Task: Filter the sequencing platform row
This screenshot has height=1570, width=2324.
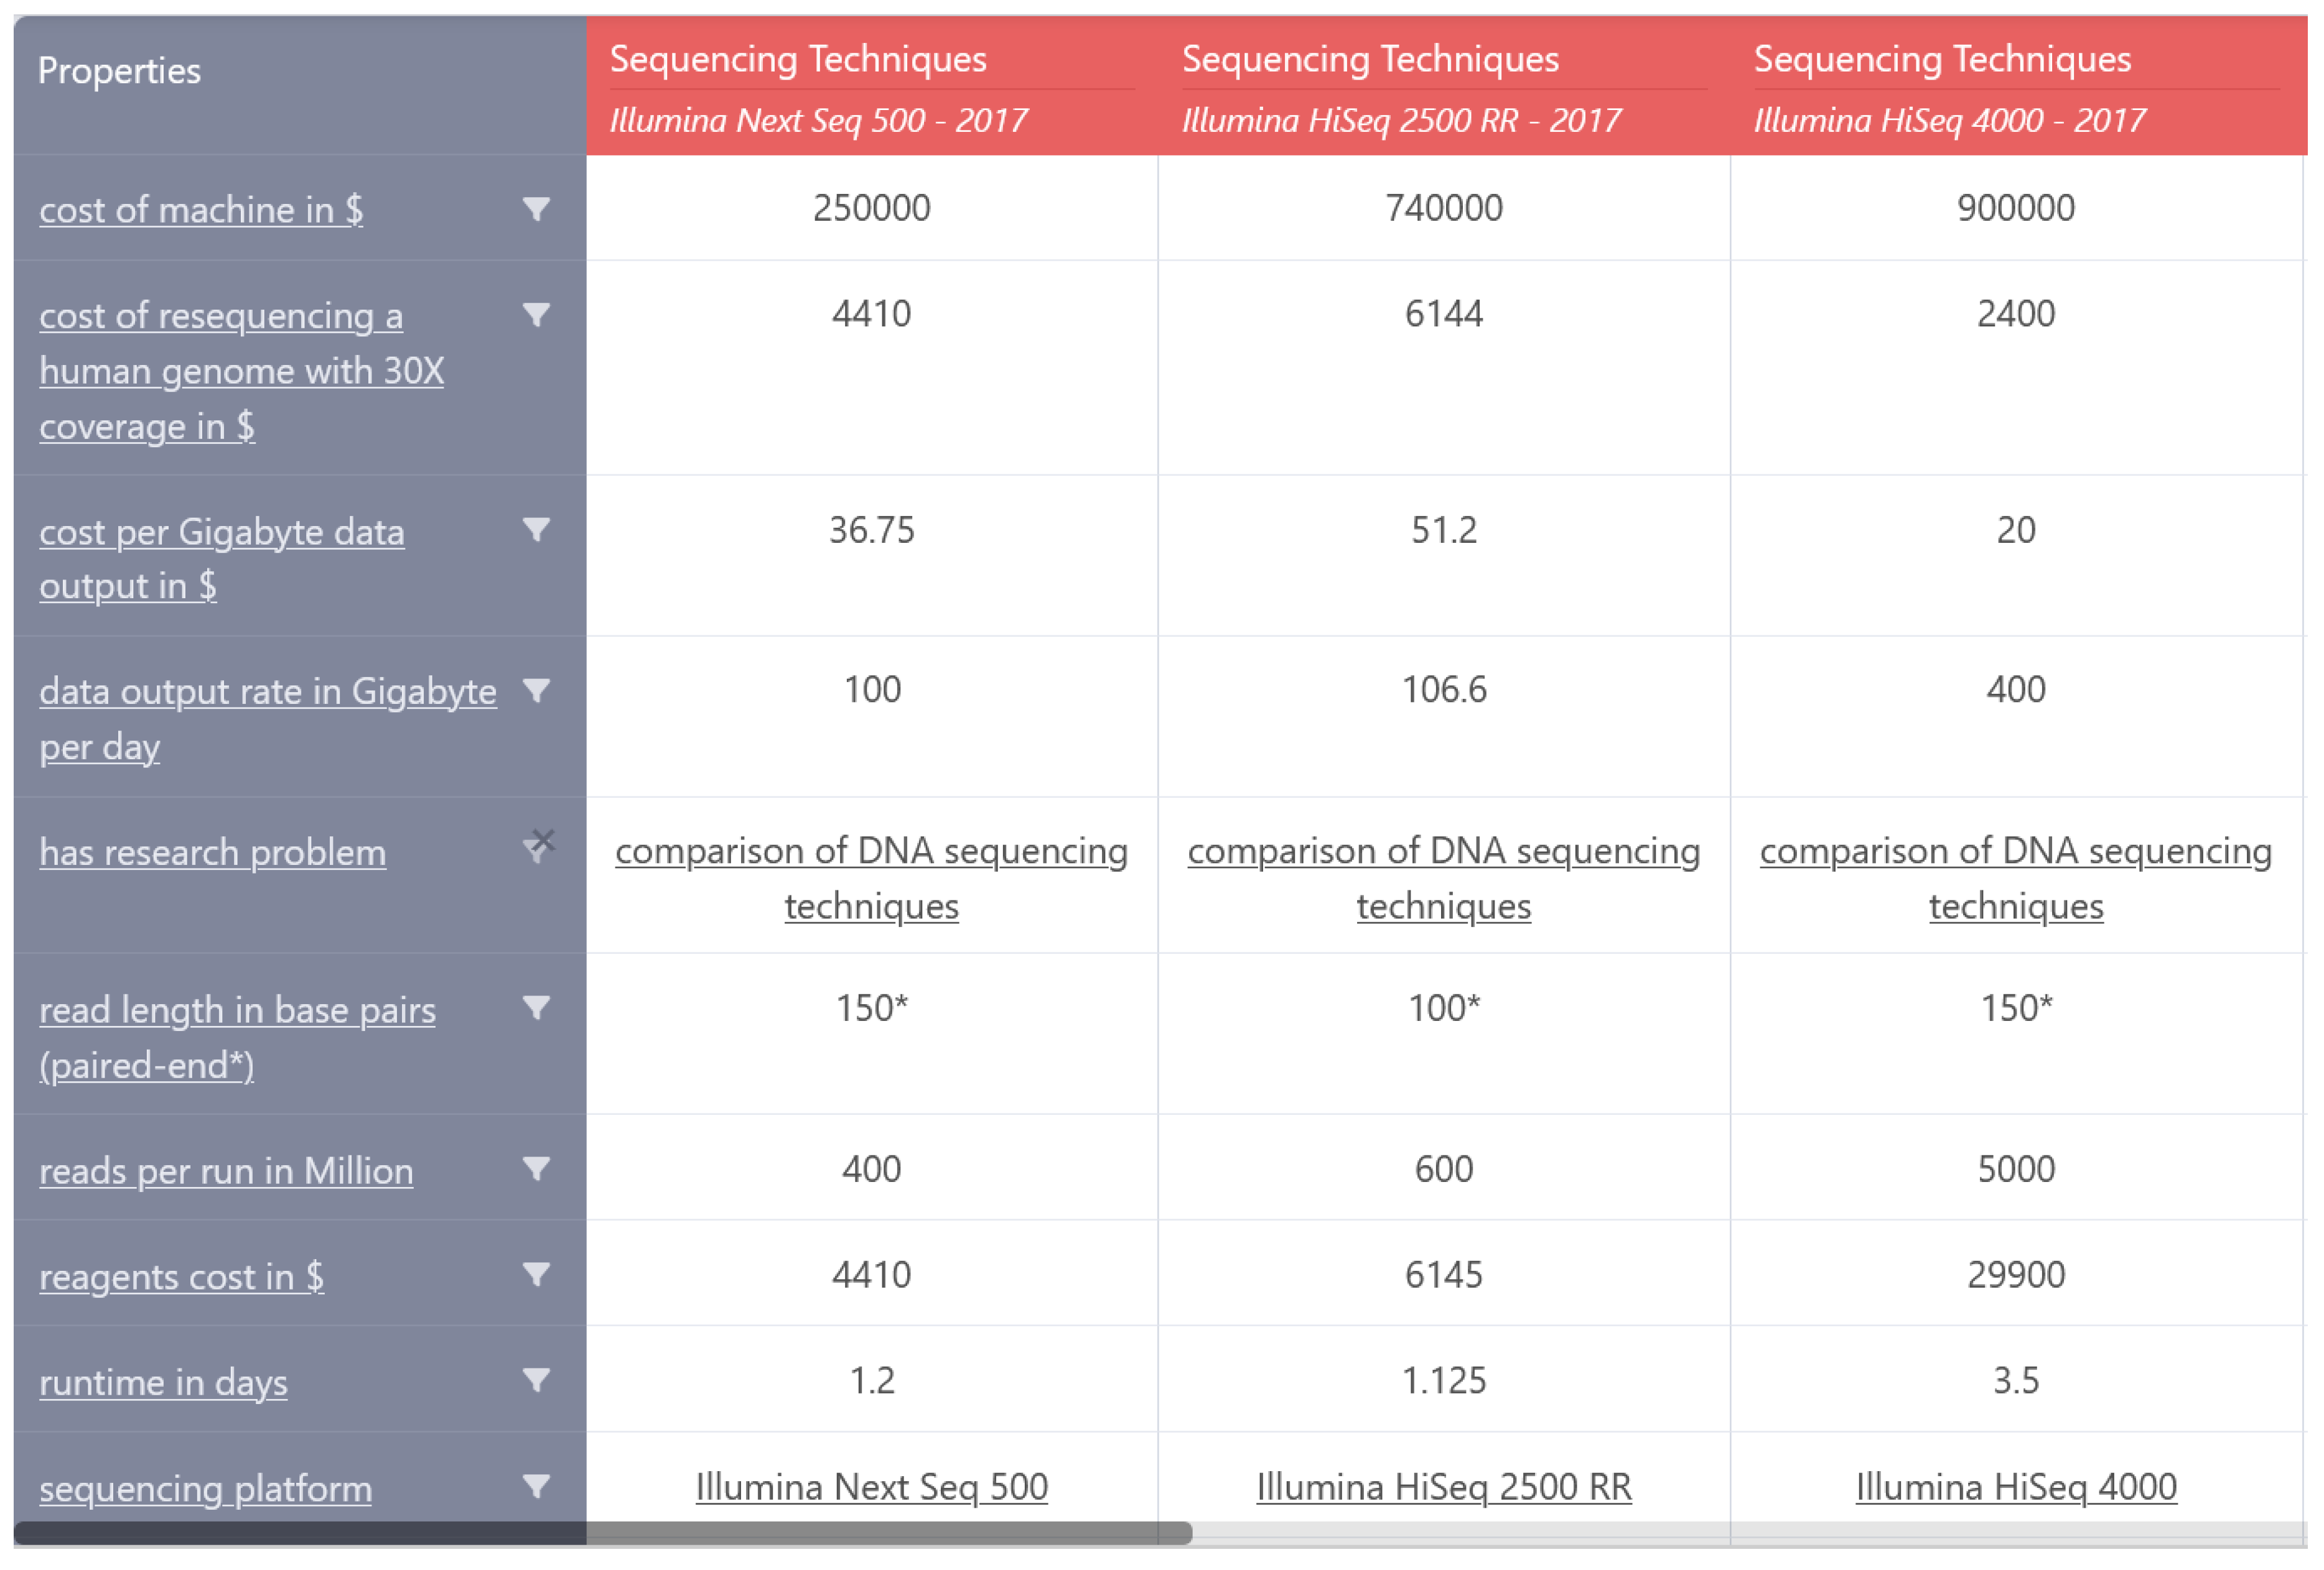Action: click(x=536, y=1486)
